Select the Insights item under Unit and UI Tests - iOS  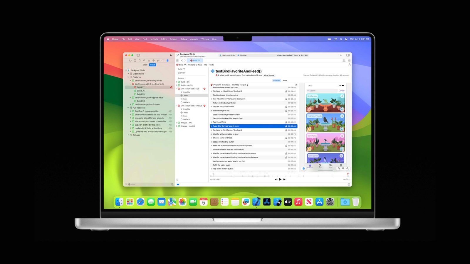[x=187, y=92]
